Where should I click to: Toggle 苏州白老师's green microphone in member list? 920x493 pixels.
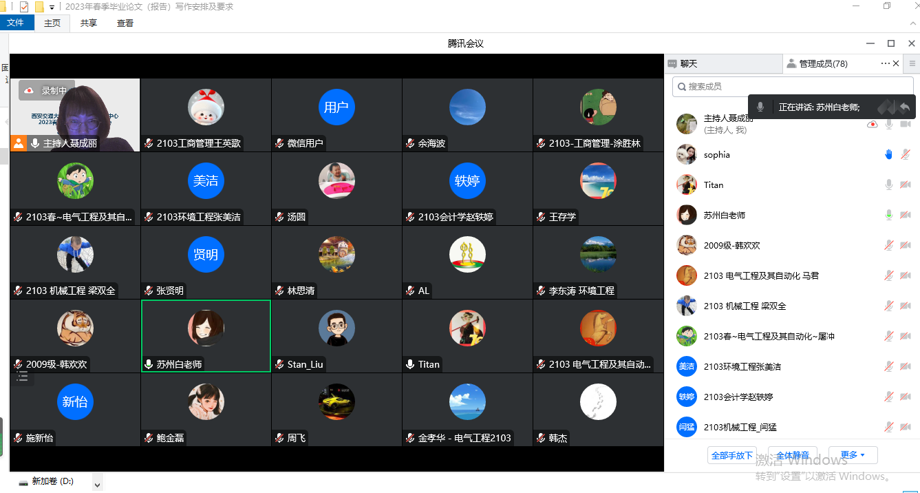coord(889,216)
